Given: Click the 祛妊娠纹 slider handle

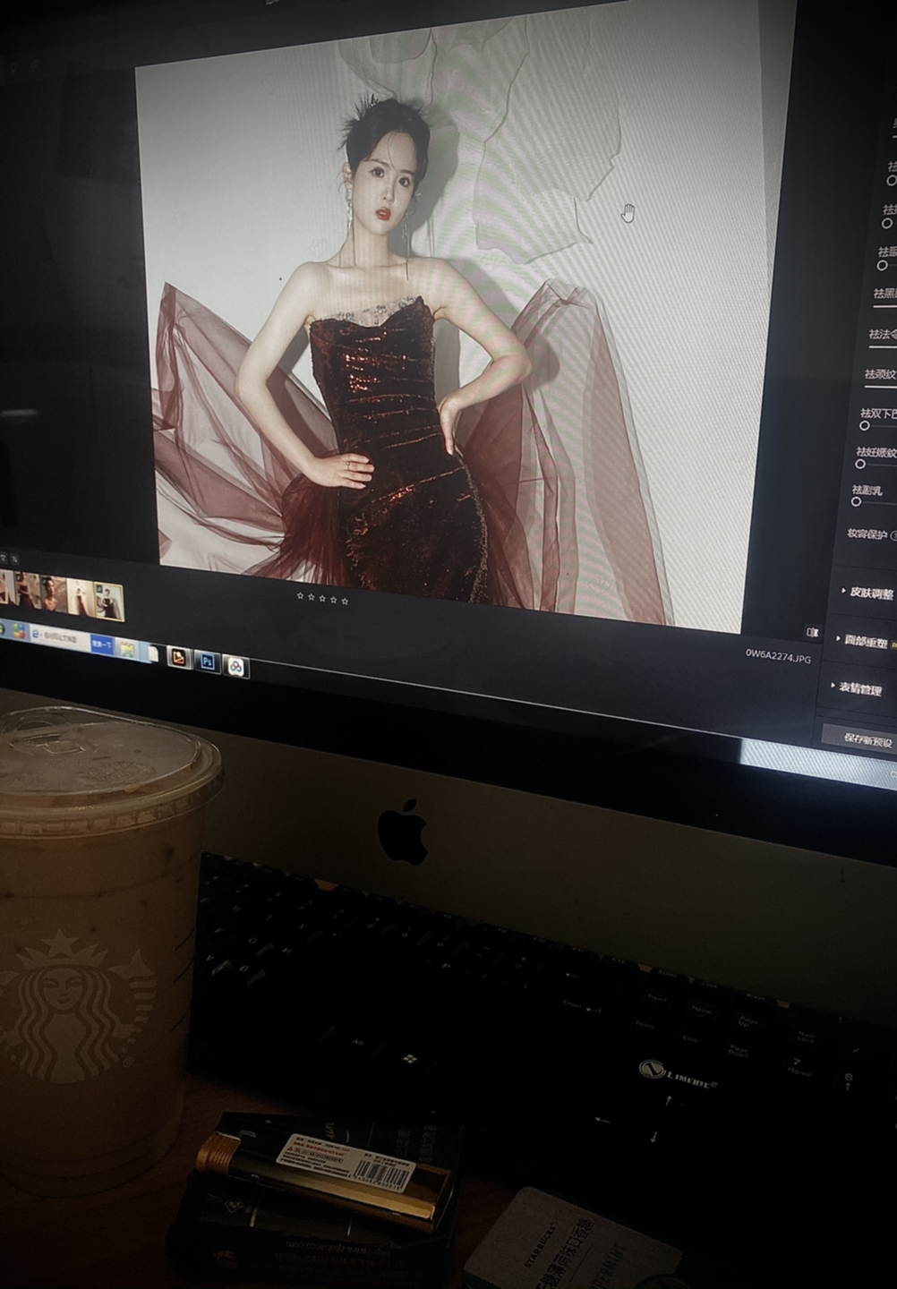Looking at the screenshot, I should coord(860,464).
